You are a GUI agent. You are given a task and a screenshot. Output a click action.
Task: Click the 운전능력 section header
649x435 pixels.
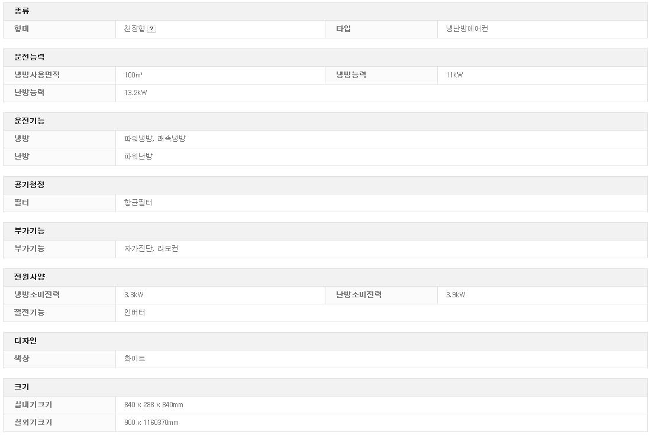(30, 57)
